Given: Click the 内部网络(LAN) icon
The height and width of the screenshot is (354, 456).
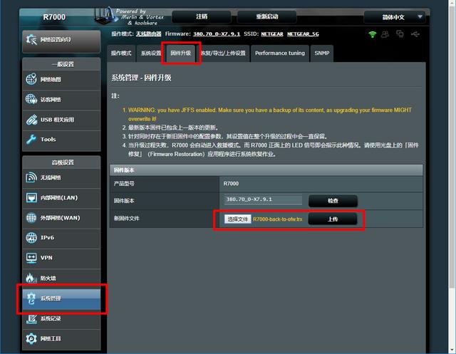Looking at the screenshot, I should point(31,197).
